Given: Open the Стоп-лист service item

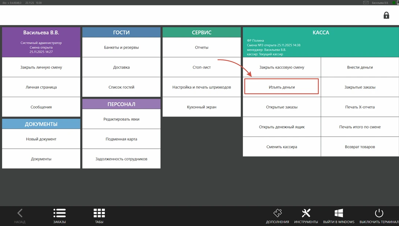Looking at the screenshot, I should [x=202, y=67].
